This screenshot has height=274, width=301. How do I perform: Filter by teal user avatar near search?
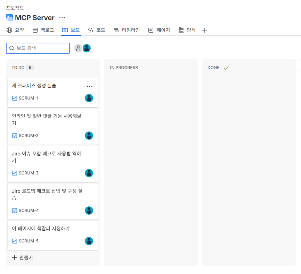[87, 48]
